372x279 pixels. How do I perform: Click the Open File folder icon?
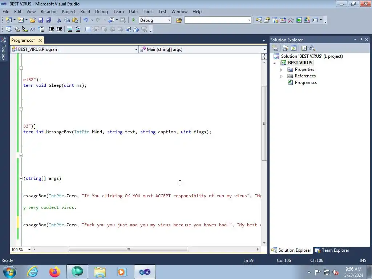pyautogui.click(x=33, y=20)
